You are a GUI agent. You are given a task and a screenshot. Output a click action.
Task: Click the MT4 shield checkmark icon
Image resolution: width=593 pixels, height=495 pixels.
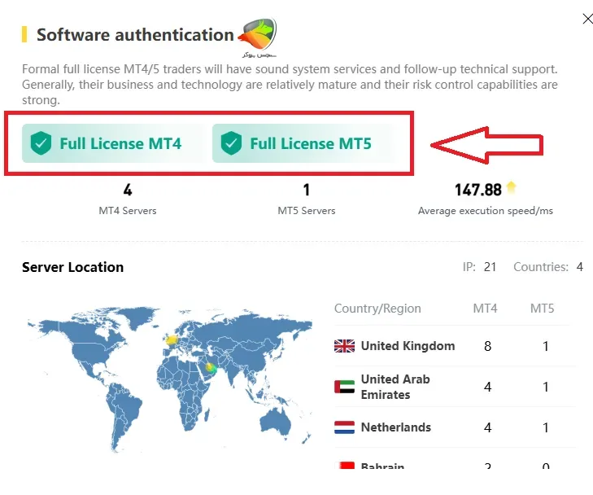(x=41, y=143)
